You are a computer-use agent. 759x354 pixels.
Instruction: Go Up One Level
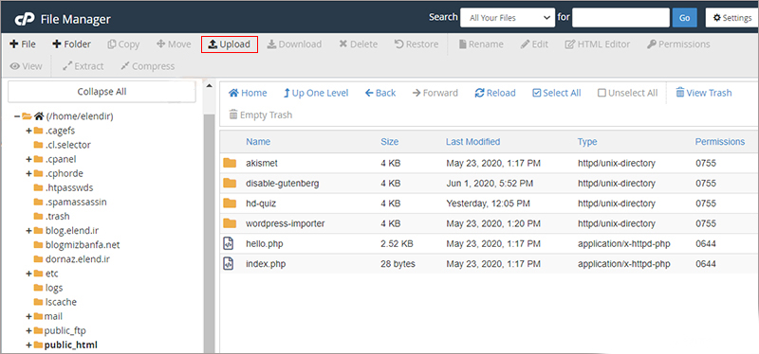pos(316,93)
